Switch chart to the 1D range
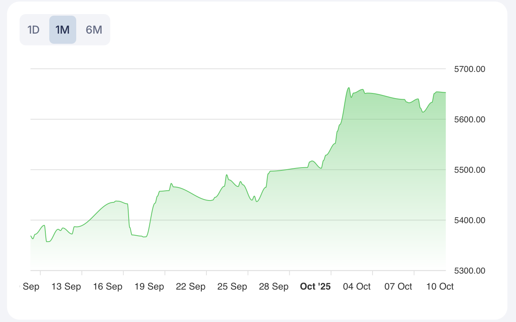 (34, 30)
